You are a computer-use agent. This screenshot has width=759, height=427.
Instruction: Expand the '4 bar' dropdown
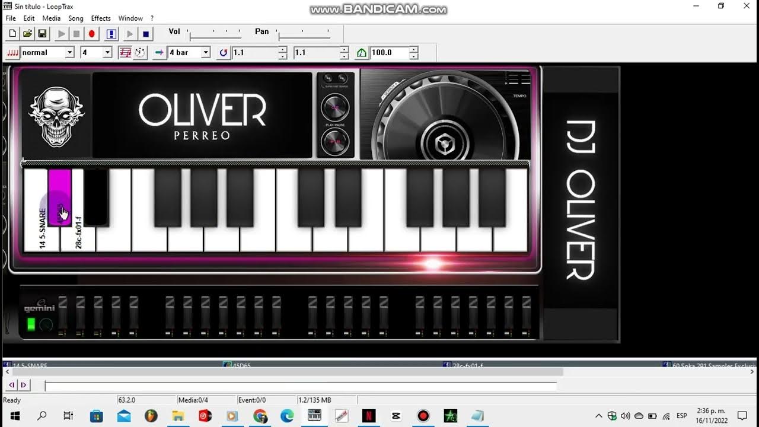206,53
